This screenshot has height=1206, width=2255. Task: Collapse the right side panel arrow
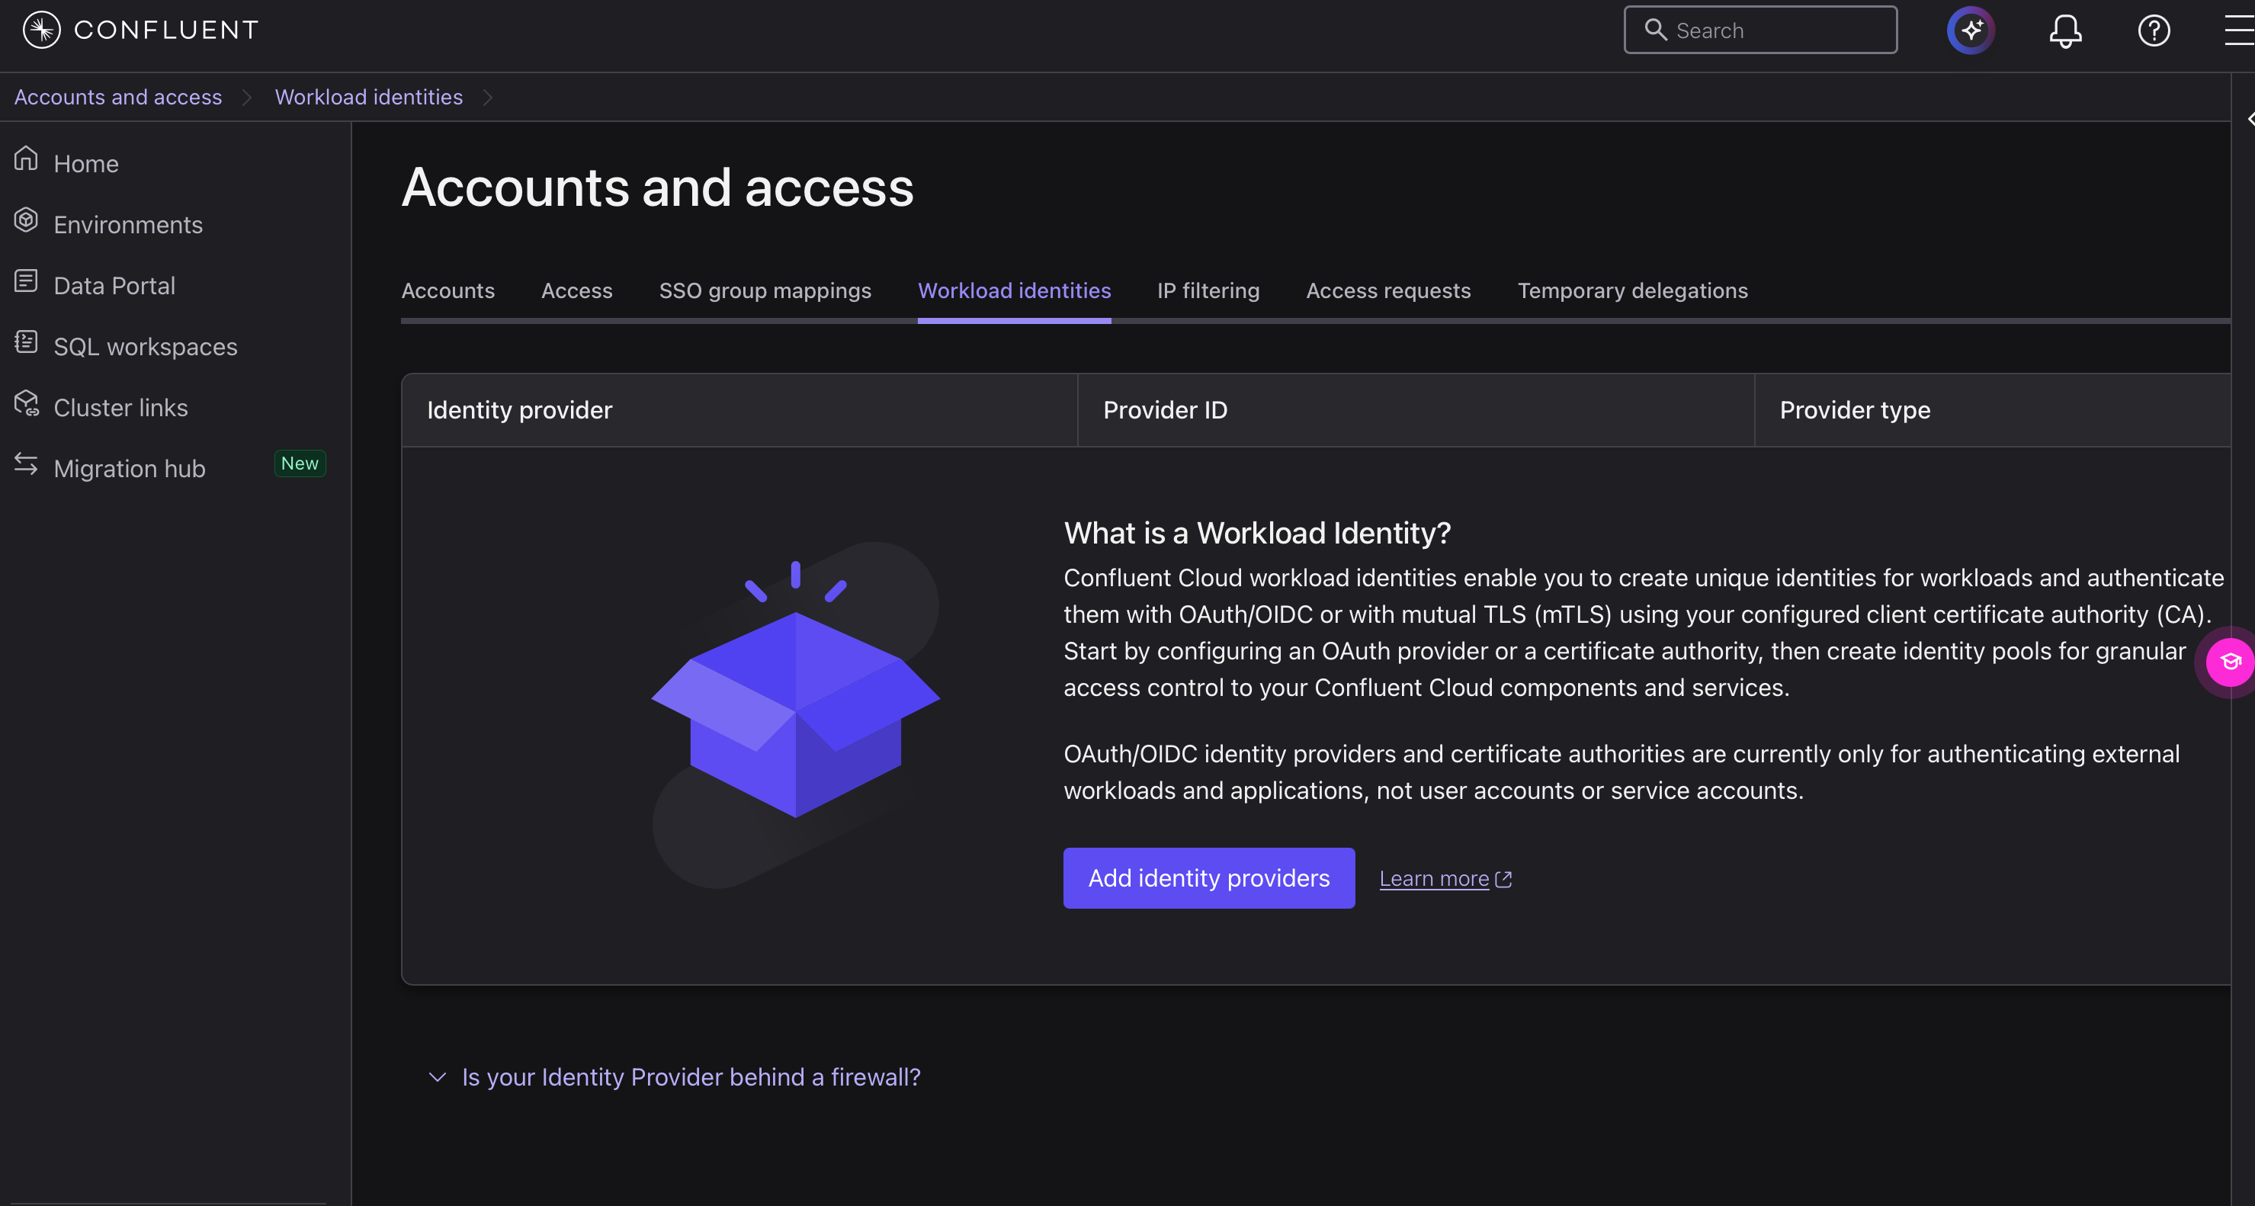(2250, 119)
